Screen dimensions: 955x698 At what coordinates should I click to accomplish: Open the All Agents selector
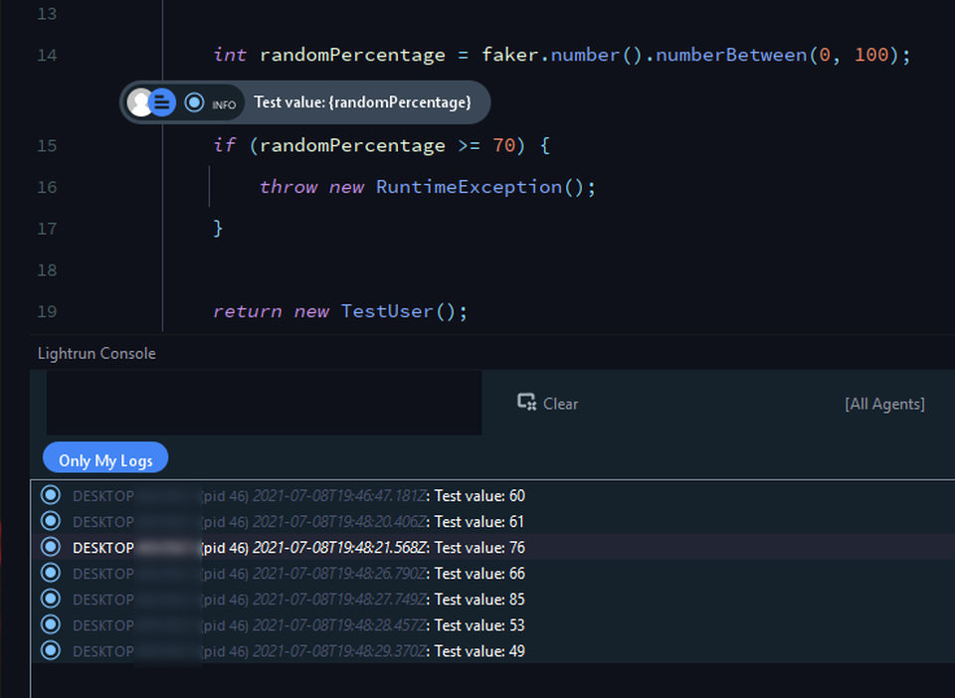pyautogui.click(x=884, y=404)
